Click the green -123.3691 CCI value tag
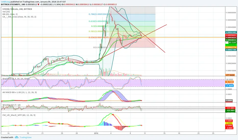This screenshot has width=238, height=140. point(231,110)
